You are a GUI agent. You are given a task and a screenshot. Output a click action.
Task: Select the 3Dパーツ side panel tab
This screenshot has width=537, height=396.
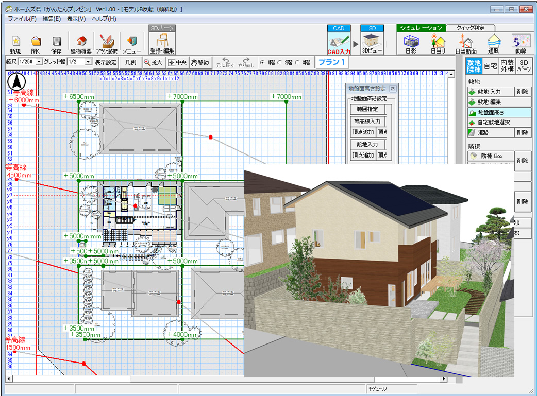[524, 66]
